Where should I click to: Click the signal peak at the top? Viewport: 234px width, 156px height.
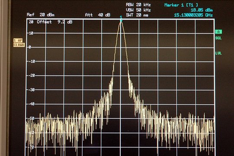[x=121, y=23]
